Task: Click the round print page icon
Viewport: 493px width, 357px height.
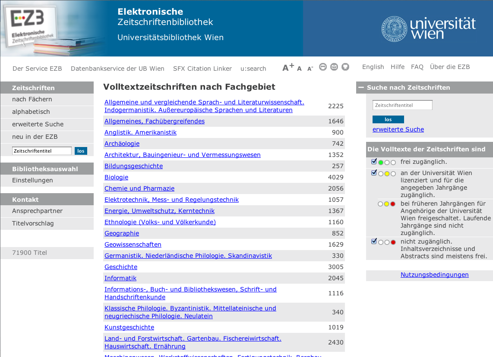Action: (x=323, y=67)
